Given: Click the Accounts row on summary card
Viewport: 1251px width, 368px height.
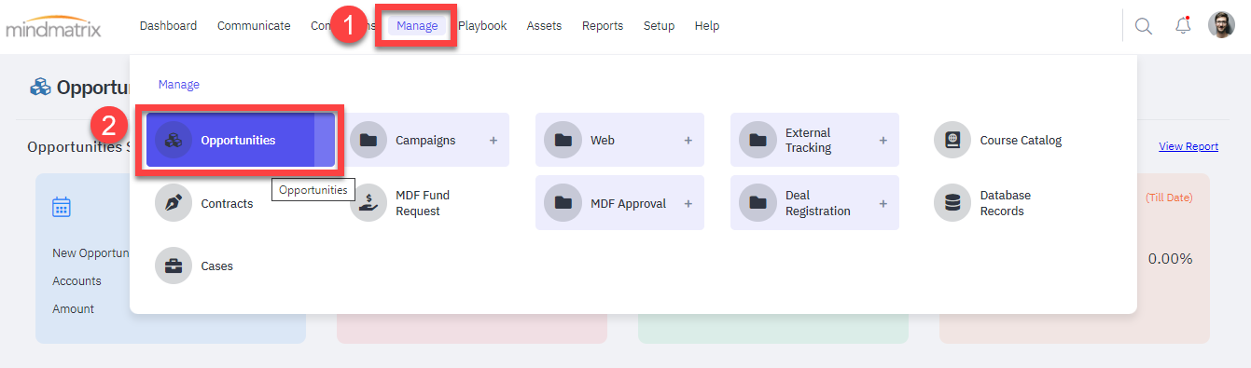Looking at the screenshot, I should [x=76, y=280].
